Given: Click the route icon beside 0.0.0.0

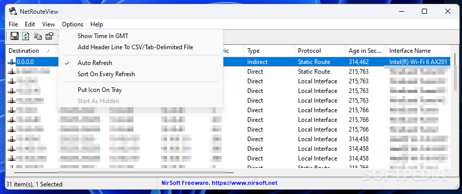Looking at the screenshot, I should pyautogui.click(x=12, y=62).
